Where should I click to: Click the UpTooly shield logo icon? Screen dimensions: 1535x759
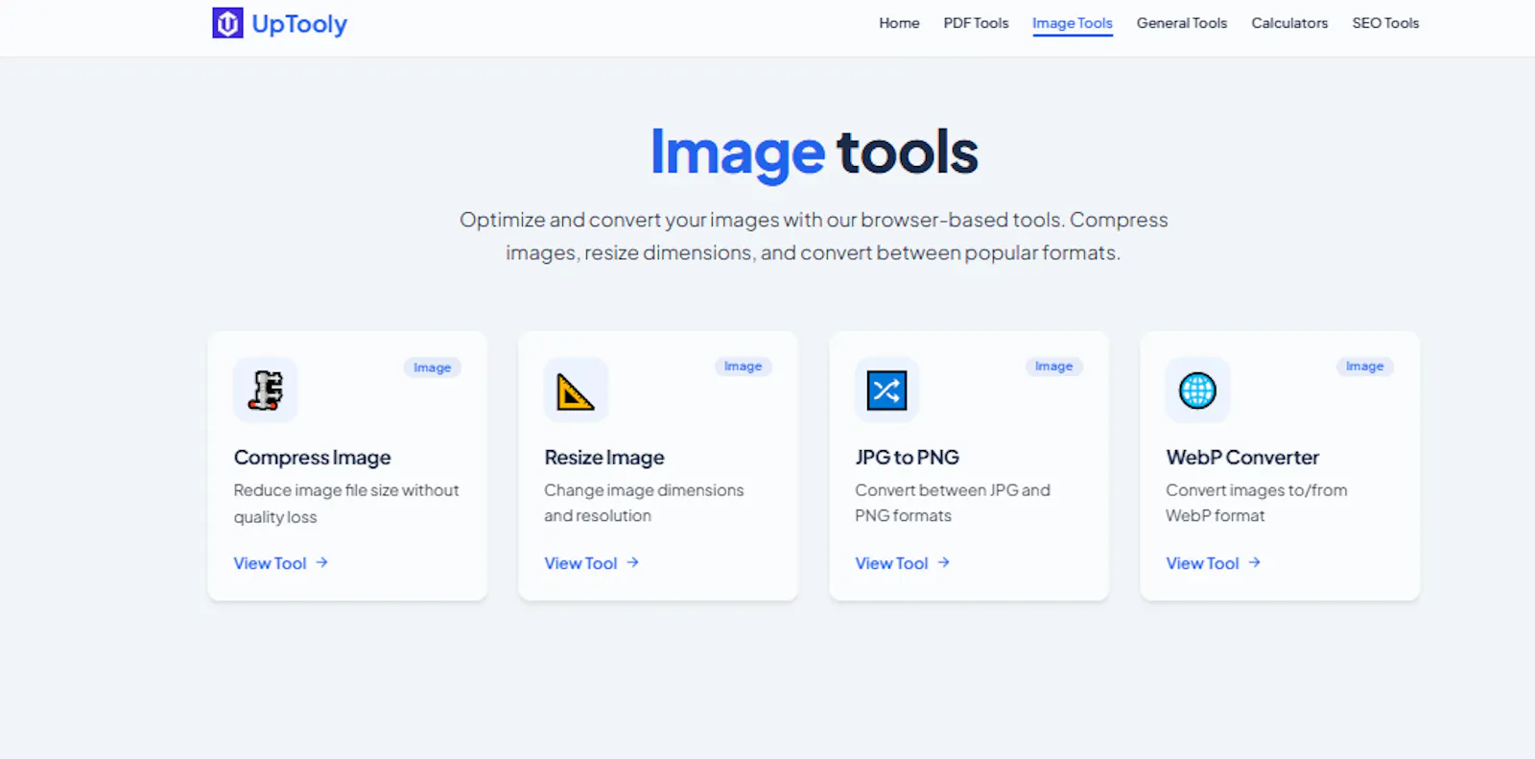coord(227,23)
